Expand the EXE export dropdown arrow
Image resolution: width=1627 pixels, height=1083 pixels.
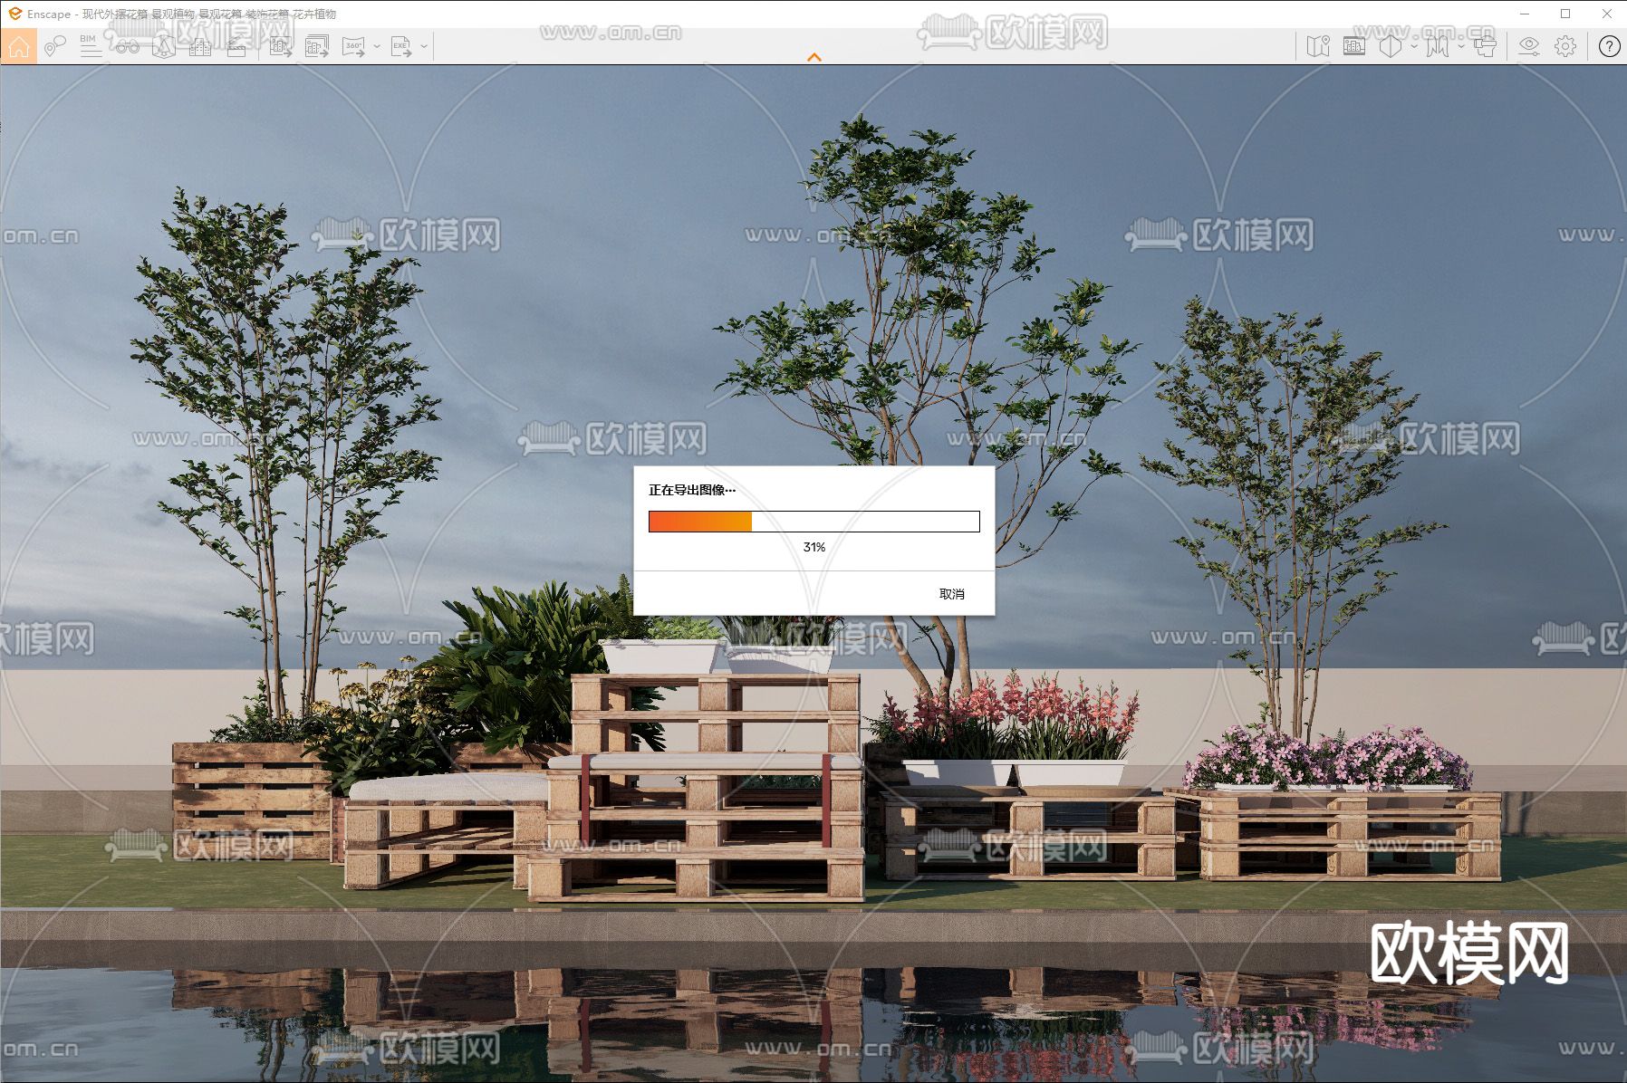424,46
